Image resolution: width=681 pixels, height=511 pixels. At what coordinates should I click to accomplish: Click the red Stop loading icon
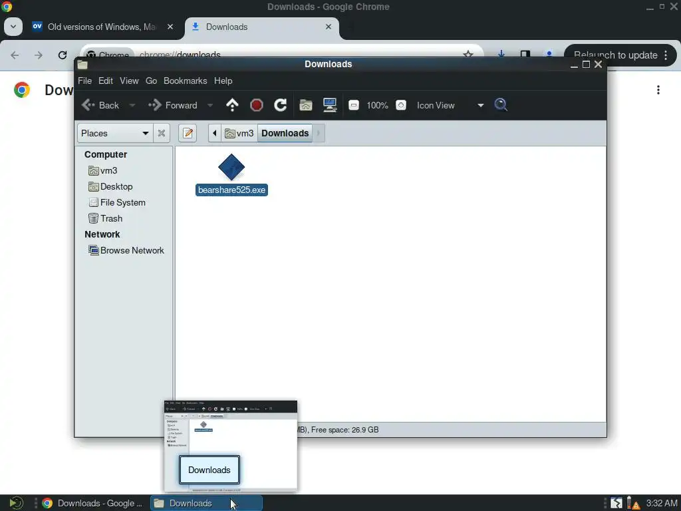tap(257, 105)
